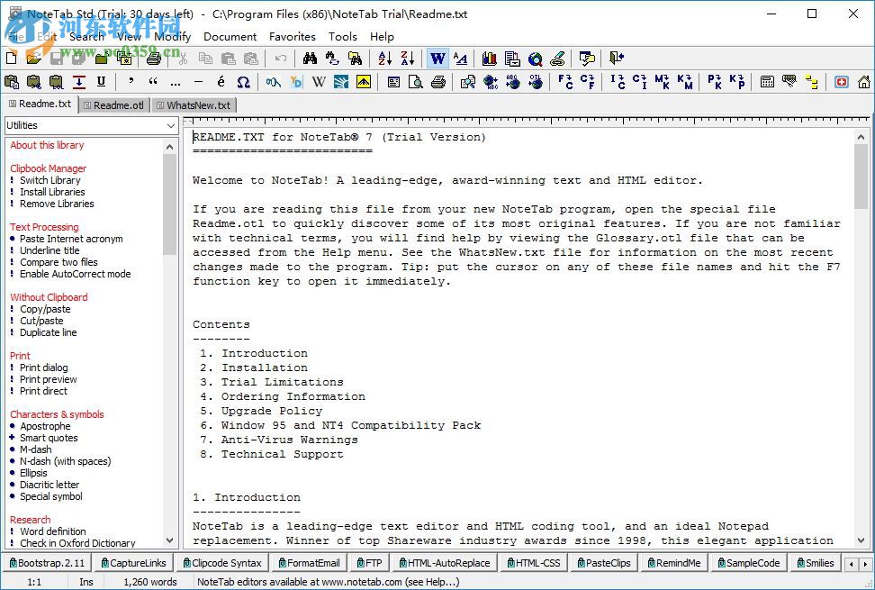The image size is (875, 590).
Task: Click the exit door icon
Action: click(617, 58)
